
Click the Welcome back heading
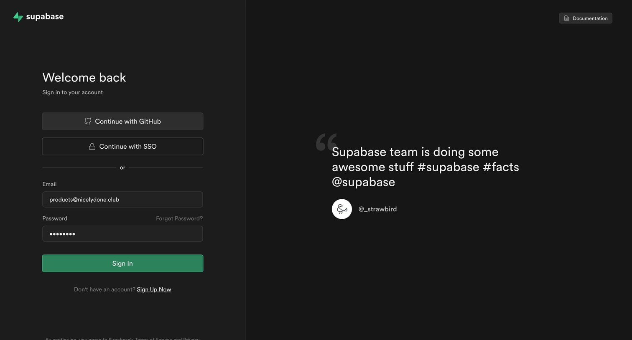(84, 77)
